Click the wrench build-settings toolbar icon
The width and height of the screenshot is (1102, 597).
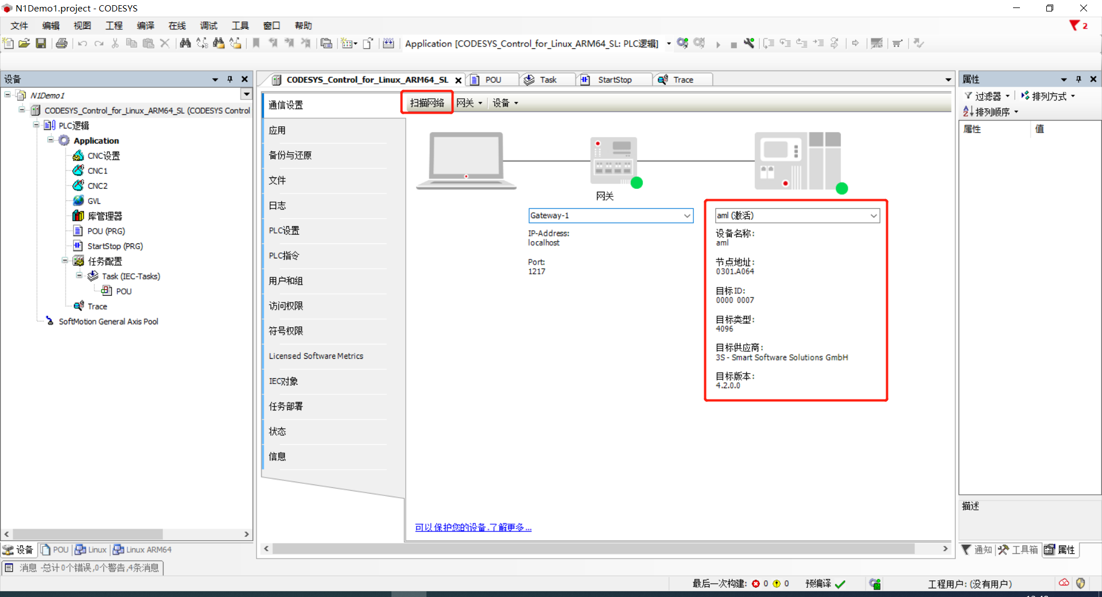click(749, 43)
